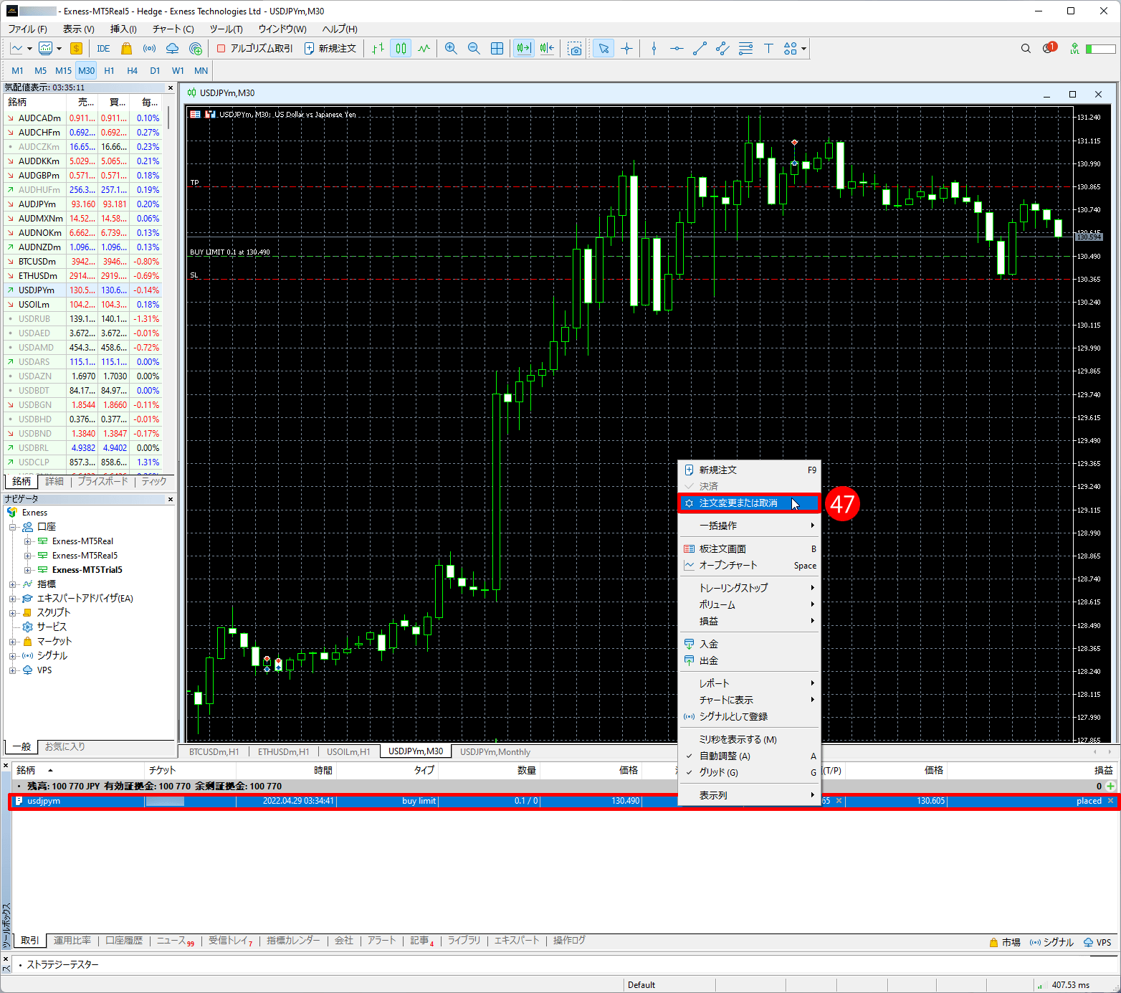This screenshot has height=993, width=1121.
Task: Select the USDJPYm row in market watch
Action: [37, 290]
